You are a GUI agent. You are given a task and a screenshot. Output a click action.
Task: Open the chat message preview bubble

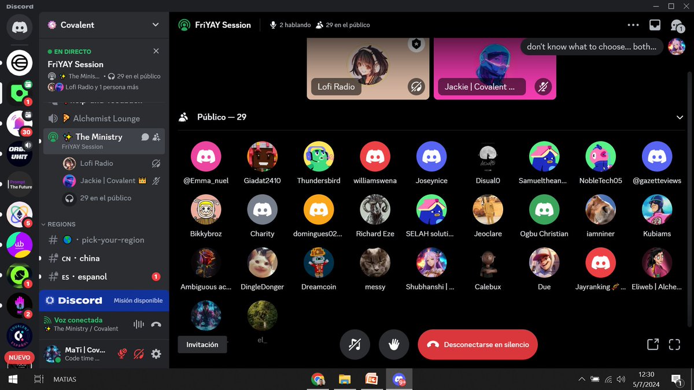pyautogui.click(x=592, y=47)
